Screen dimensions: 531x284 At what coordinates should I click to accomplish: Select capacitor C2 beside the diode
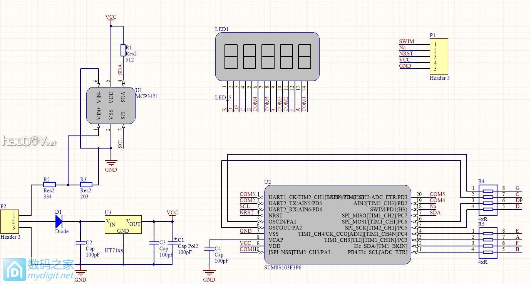[80, 243]
